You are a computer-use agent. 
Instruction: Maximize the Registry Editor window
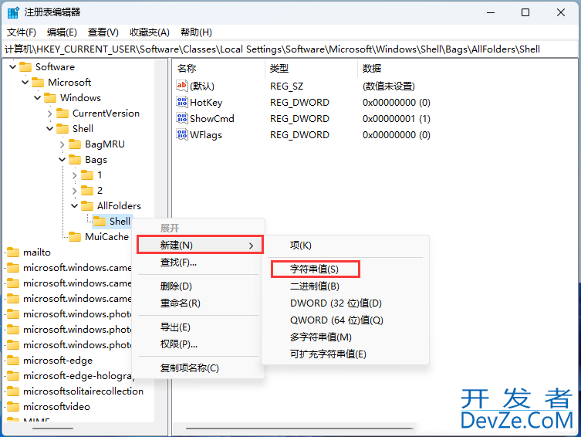click(525, 12)
